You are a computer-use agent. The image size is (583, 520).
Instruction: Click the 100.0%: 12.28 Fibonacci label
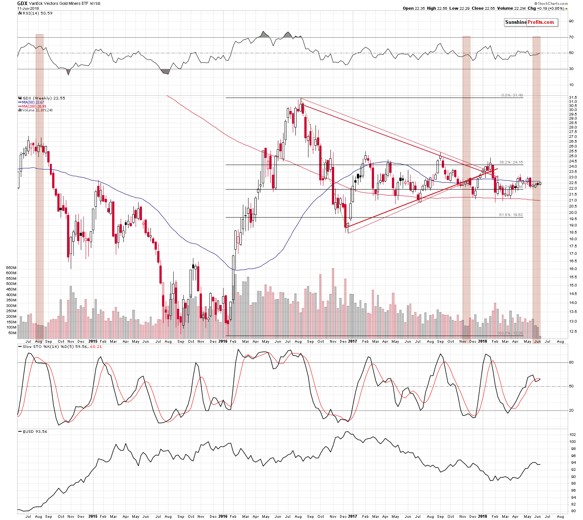(510, 333)
